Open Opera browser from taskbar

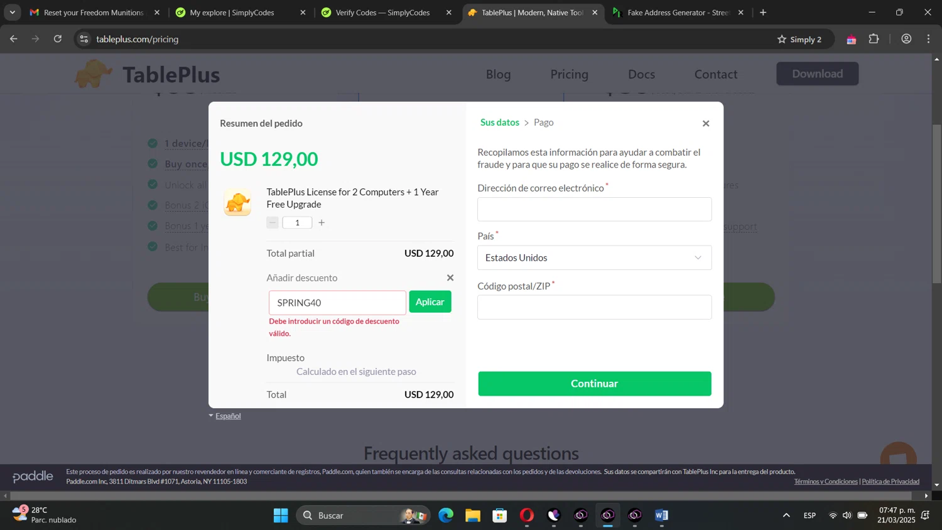(x=527, y=516)
